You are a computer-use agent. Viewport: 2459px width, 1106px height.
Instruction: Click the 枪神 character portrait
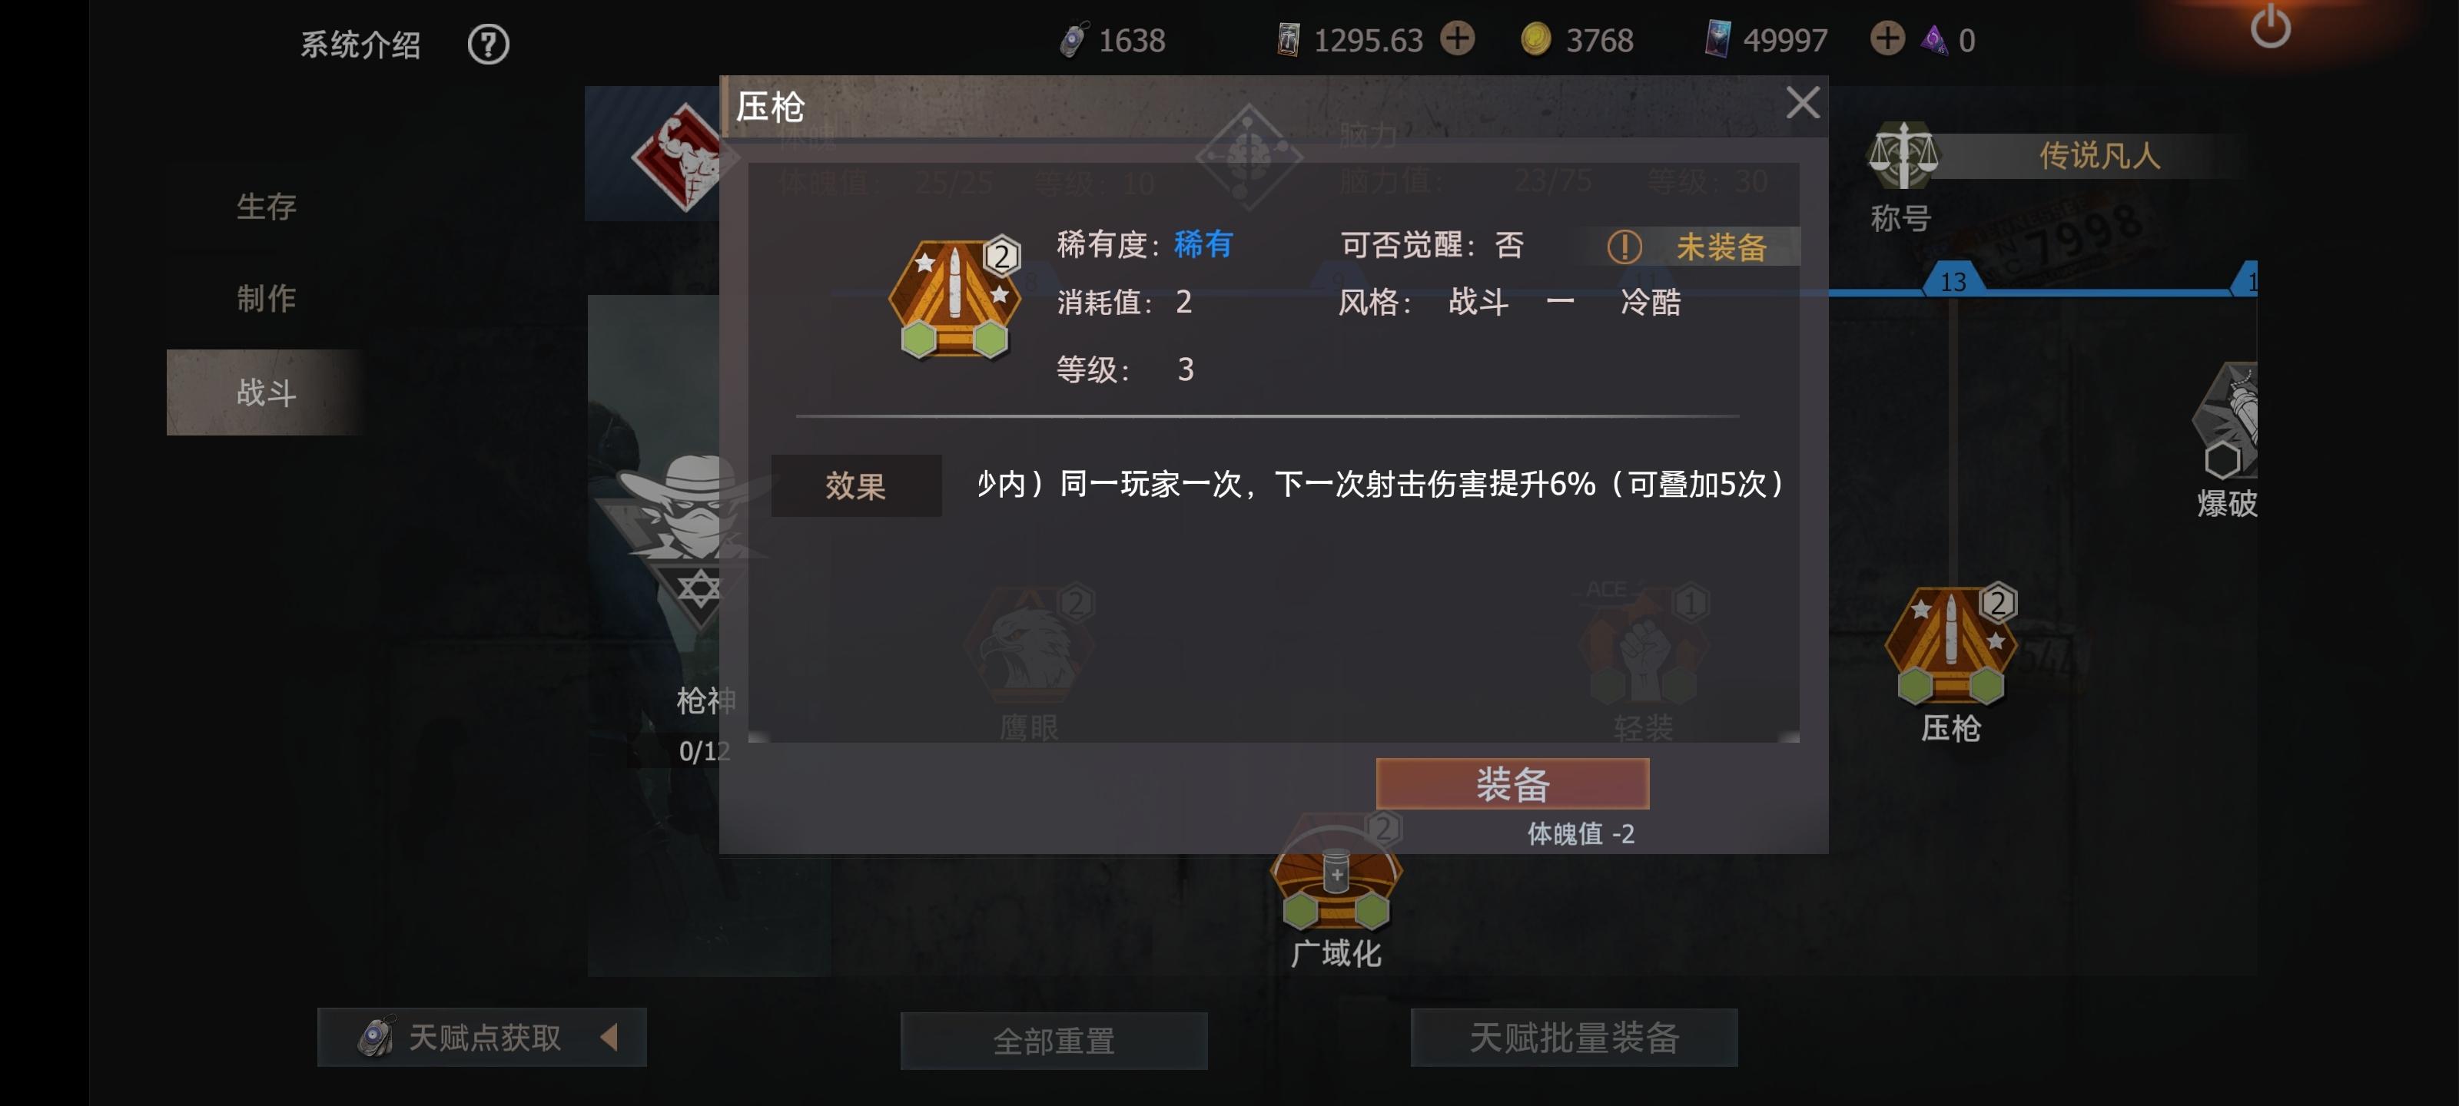point(702,544)
